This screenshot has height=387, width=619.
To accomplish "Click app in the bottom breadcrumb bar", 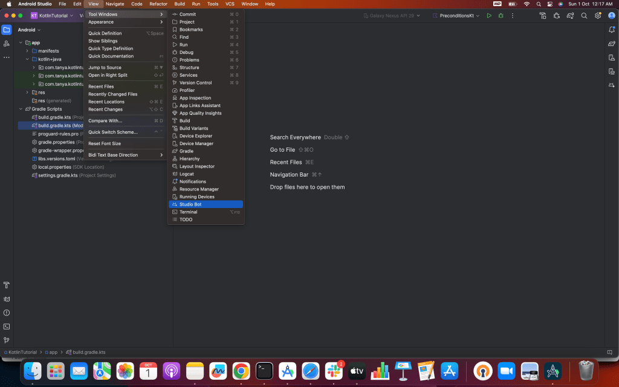I will click(53, 352).
